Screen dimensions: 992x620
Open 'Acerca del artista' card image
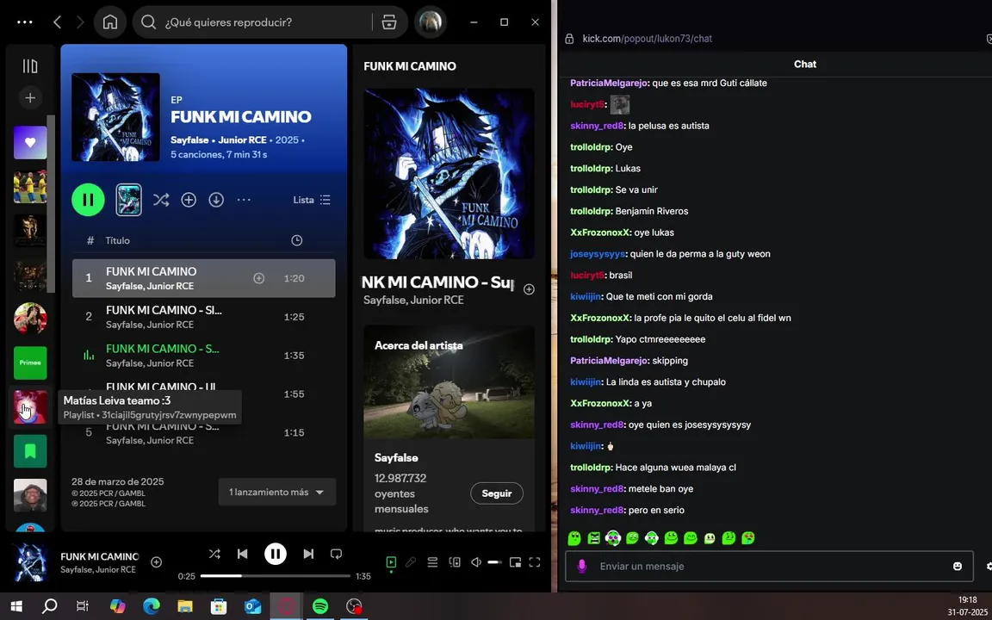coord(449,382)
